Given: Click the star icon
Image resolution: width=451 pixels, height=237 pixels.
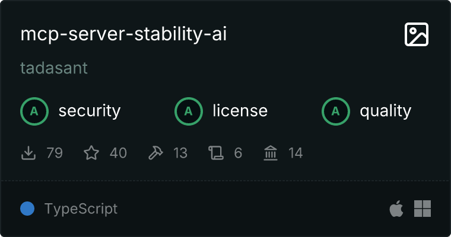Looking at the screenshot, I should pyautogui.click(x=91, y=153).
